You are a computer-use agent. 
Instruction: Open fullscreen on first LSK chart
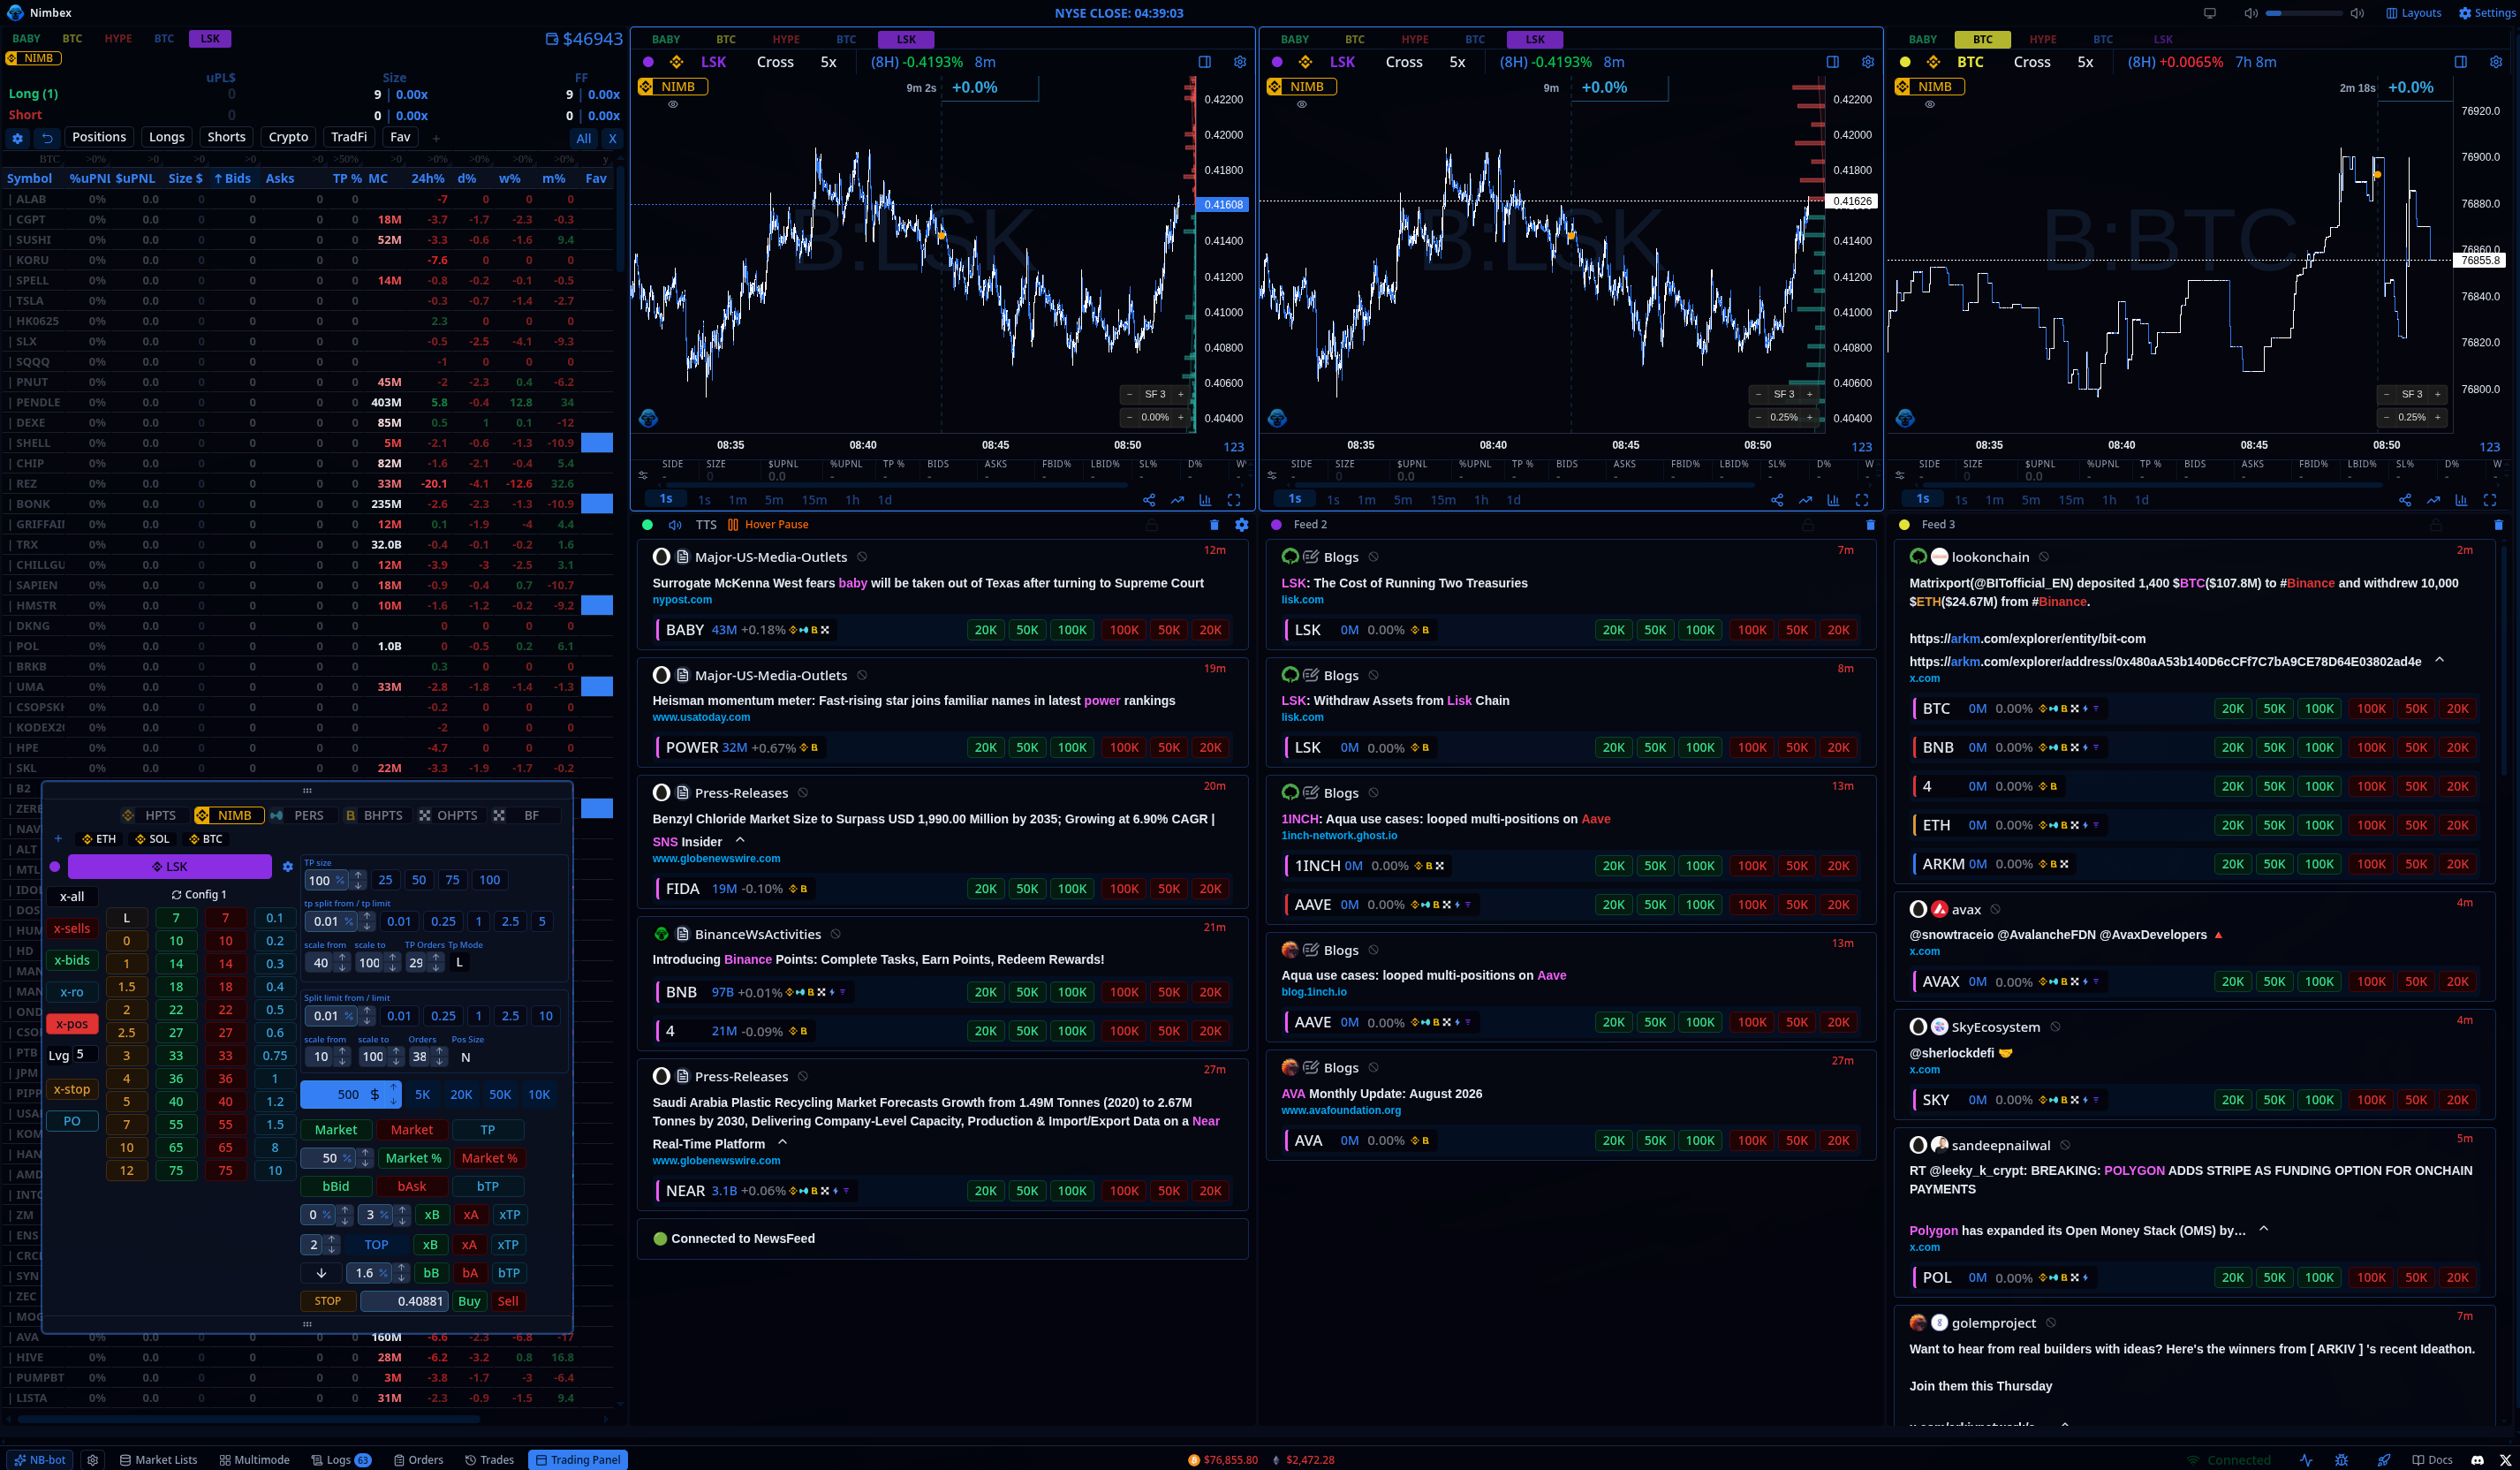tap(1234, 500)
